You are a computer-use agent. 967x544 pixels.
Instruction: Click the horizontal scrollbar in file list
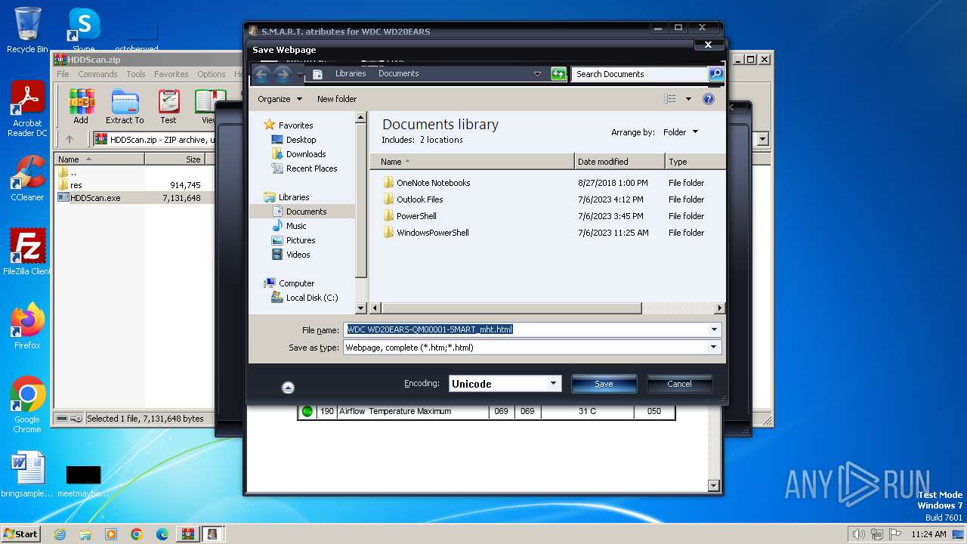coord(513,308)
